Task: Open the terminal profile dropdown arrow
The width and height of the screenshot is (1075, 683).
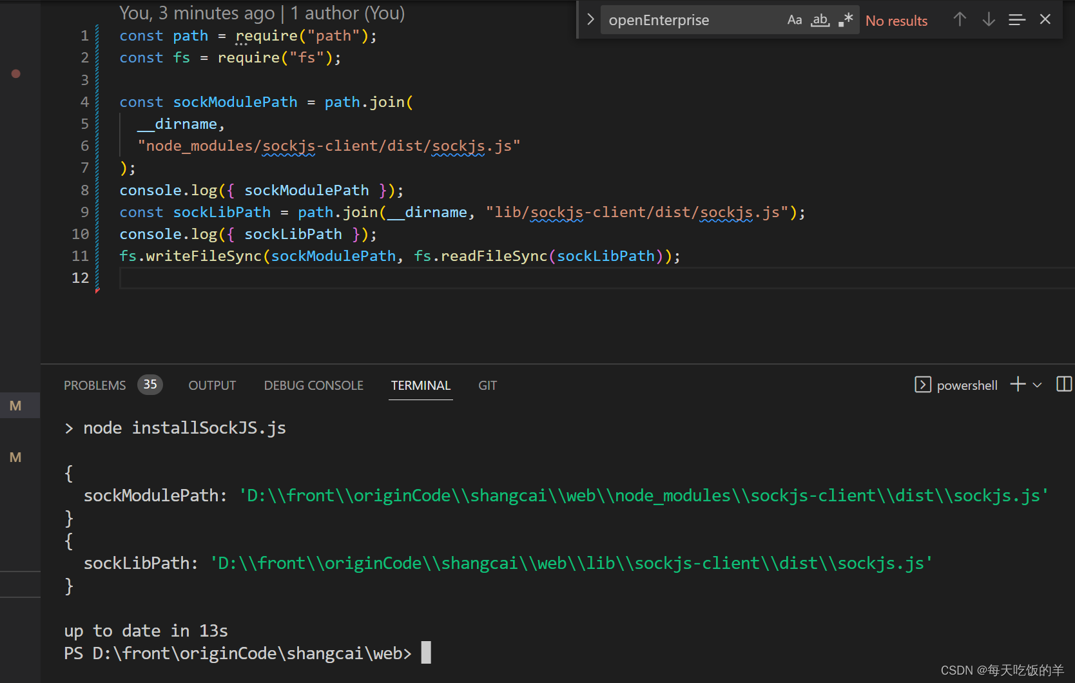Action: (1036, 385)
